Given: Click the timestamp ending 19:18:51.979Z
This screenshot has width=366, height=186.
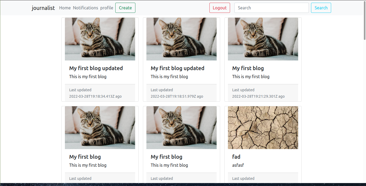Looking at the screenshot, I should (177, 96).
